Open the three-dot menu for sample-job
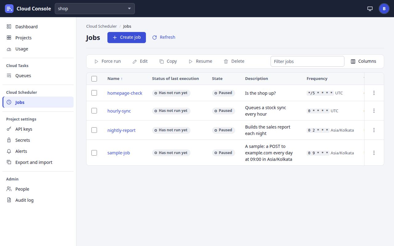394x246 pixels. 374,153
